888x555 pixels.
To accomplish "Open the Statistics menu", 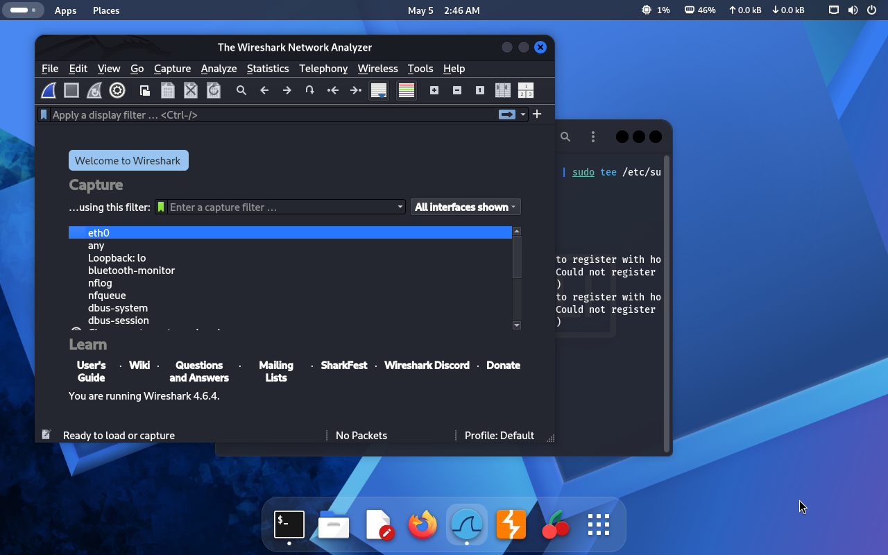I will pyautogui.click(x=268, y=69).
